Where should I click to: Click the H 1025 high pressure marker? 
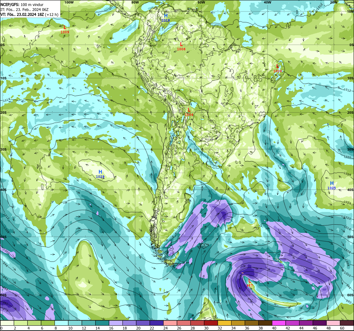[332, 185]
